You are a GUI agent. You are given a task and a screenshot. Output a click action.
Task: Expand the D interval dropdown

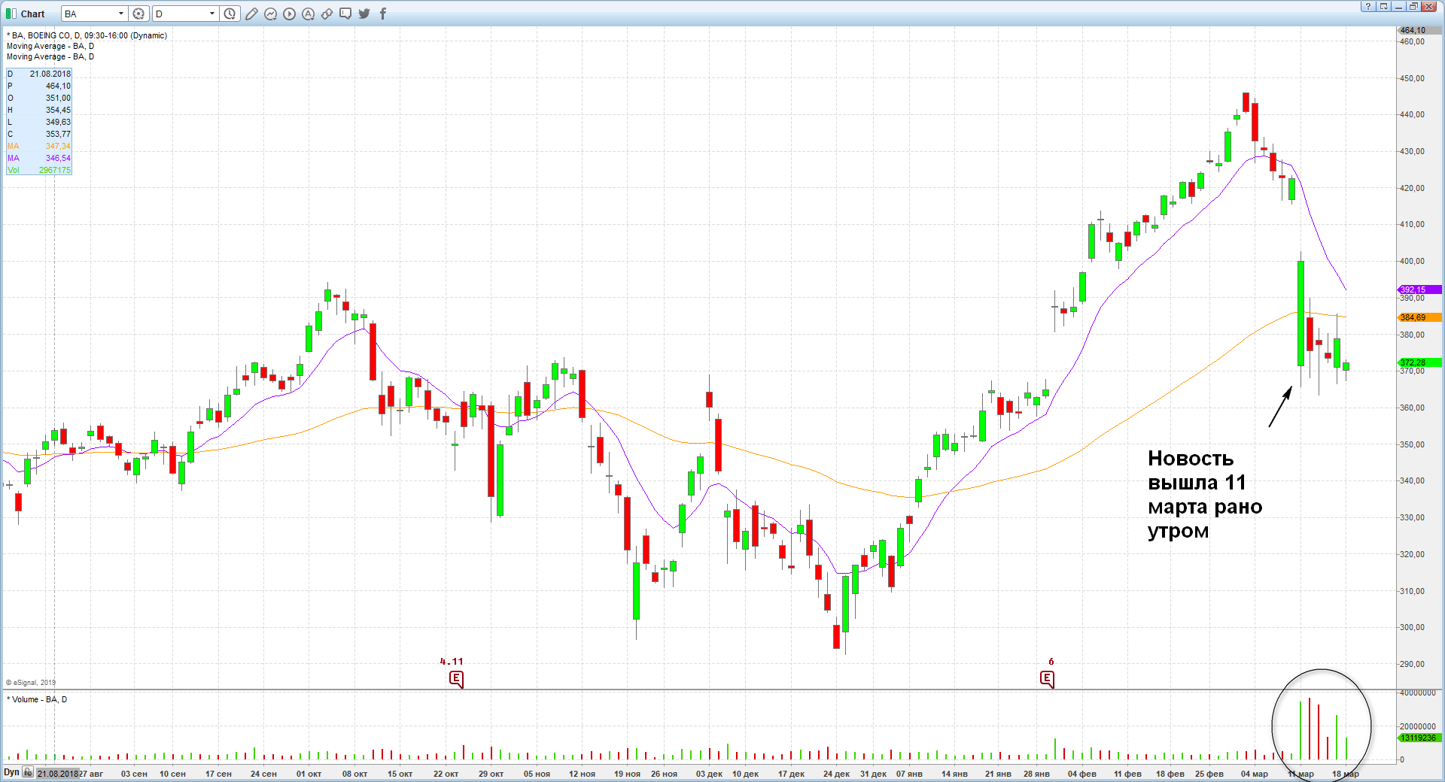[211, 14]
